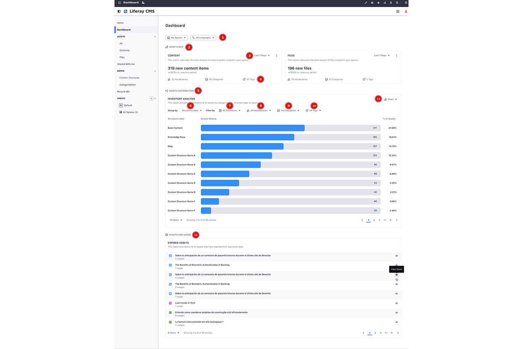The width and height of the screenshot is (523, 349).
Task: Open the orange user avatar menu
Action: click(406, 11)
